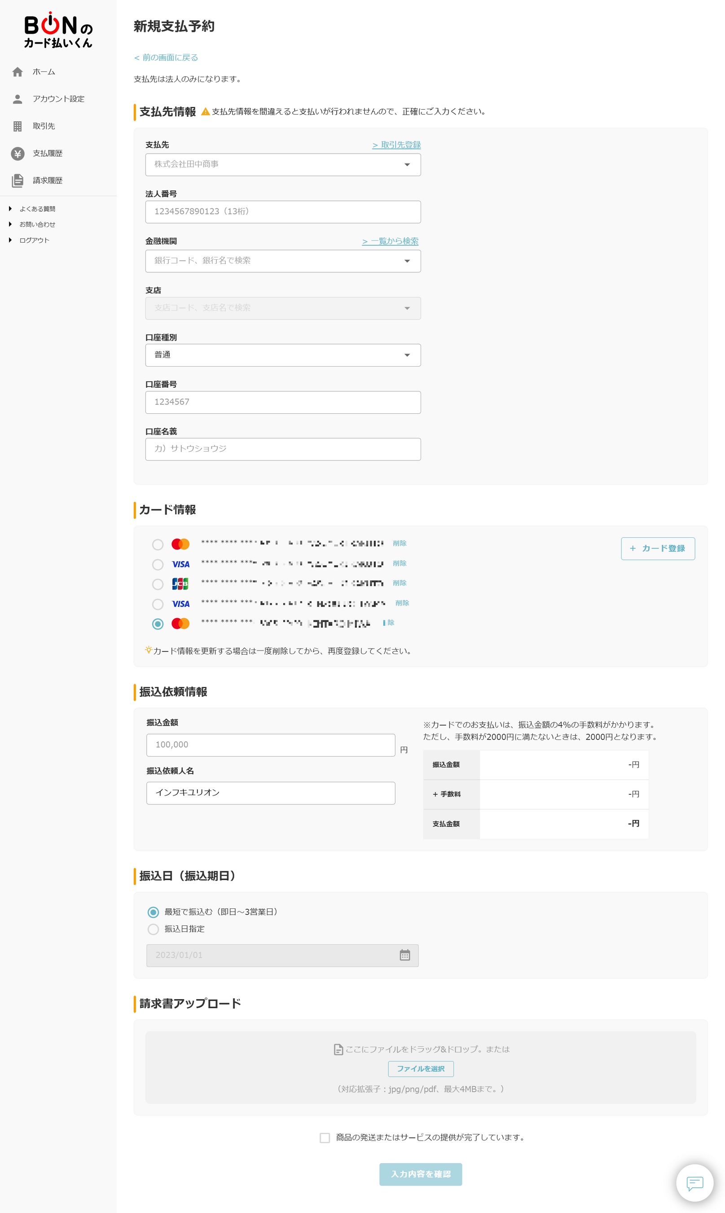
Task: Open the 口座種別 dropdown showing 普通
Action: (x=283, y=355)
